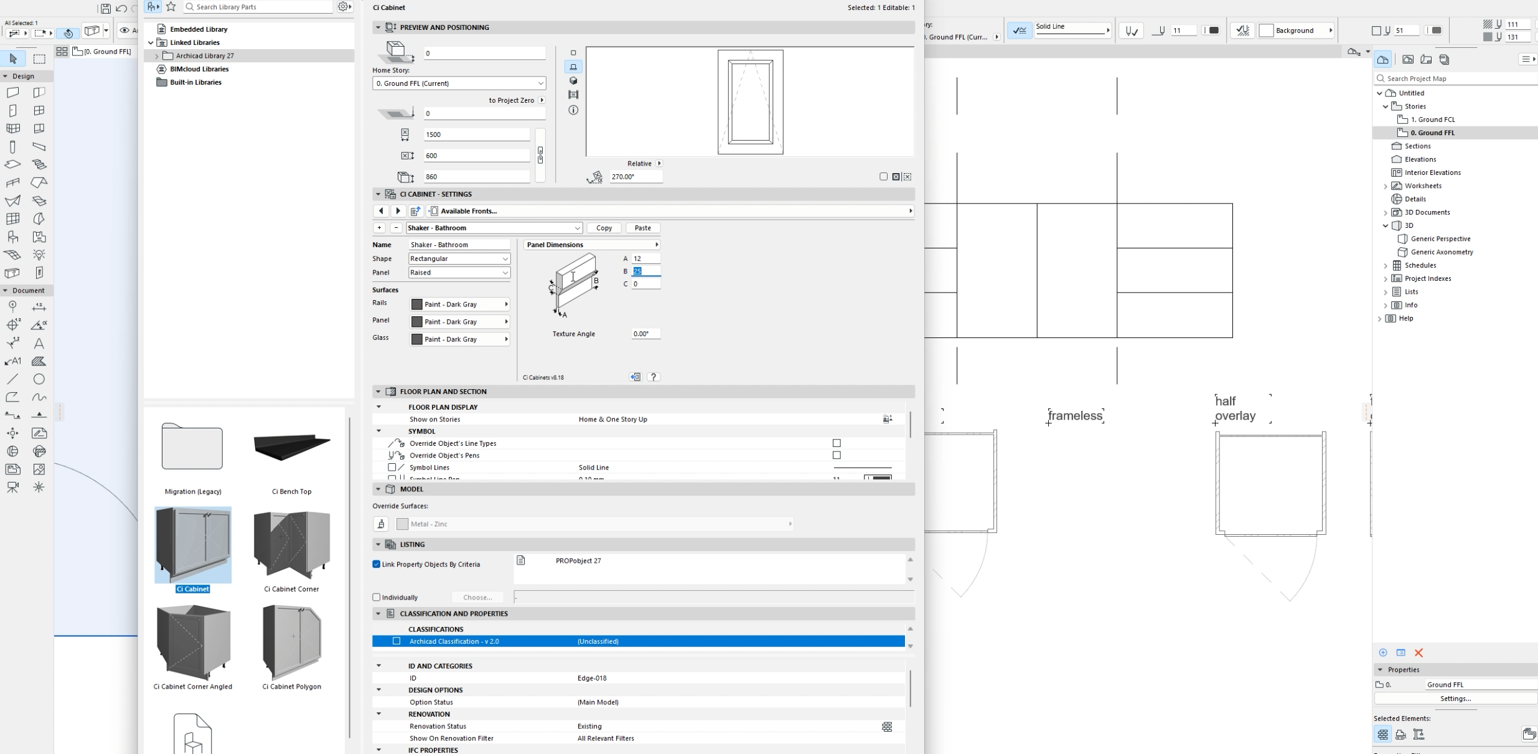
Task: Collapse the Floor Plan and Section panel
Action: point(378,392)
